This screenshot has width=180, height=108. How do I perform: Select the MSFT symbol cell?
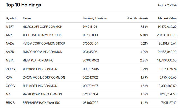point(10,27)
